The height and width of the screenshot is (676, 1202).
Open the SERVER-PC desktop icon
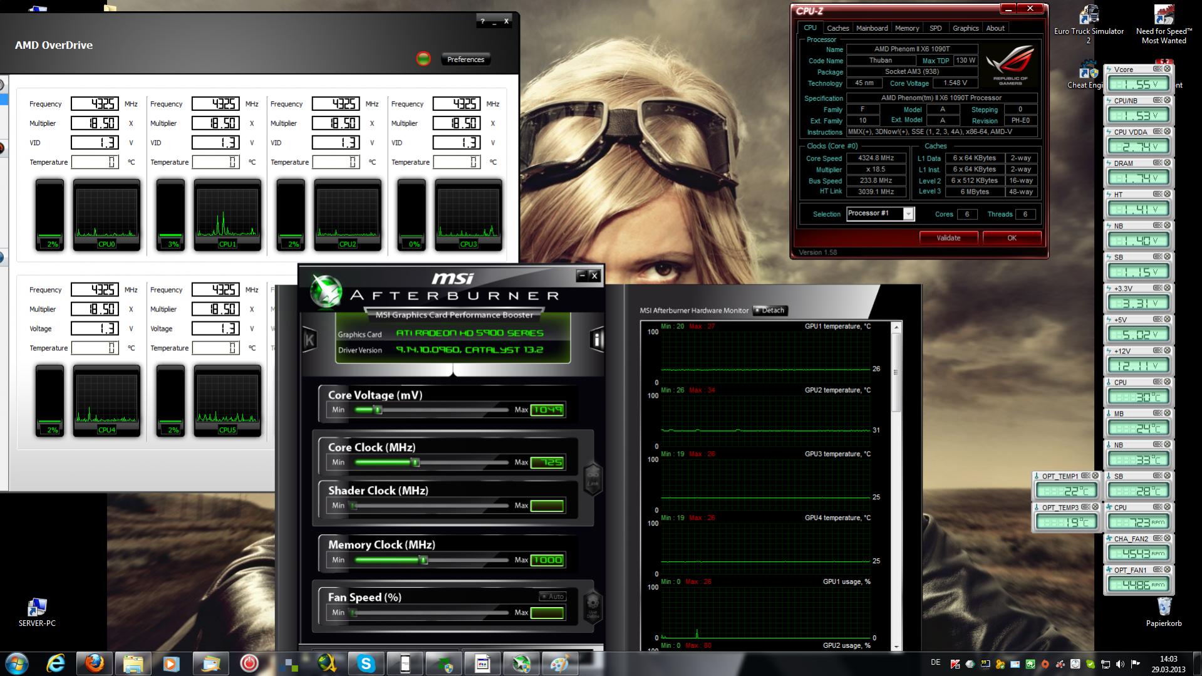37,611
